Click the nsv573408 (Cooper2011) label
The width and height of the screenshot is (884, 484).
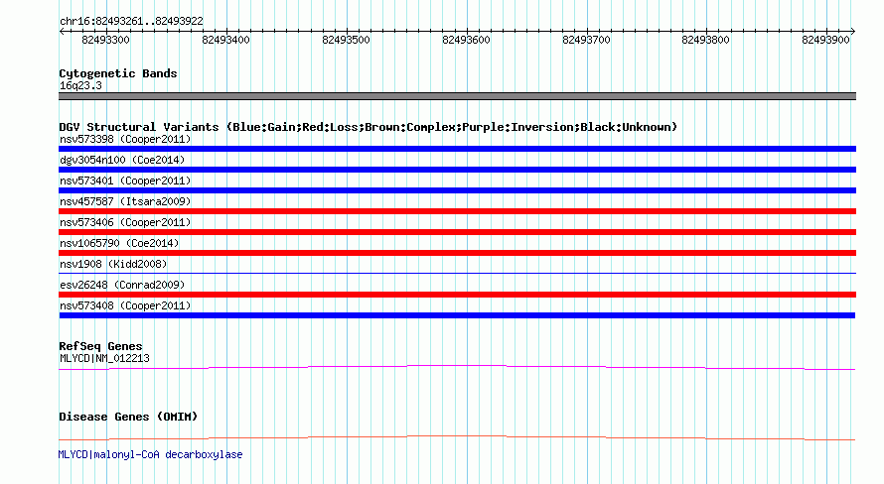[125, 305]
